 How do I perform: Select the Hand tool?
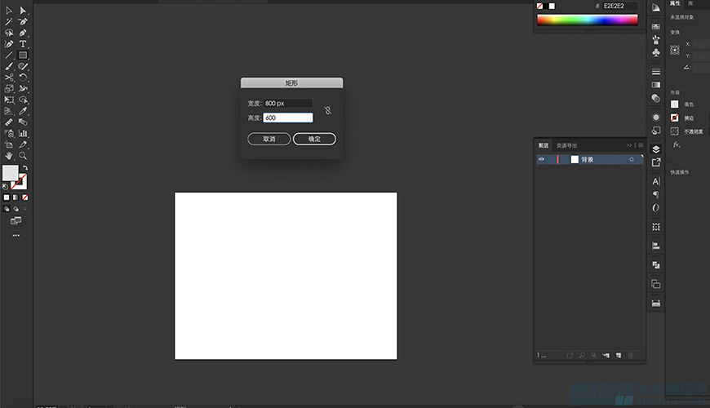point(9,155)
